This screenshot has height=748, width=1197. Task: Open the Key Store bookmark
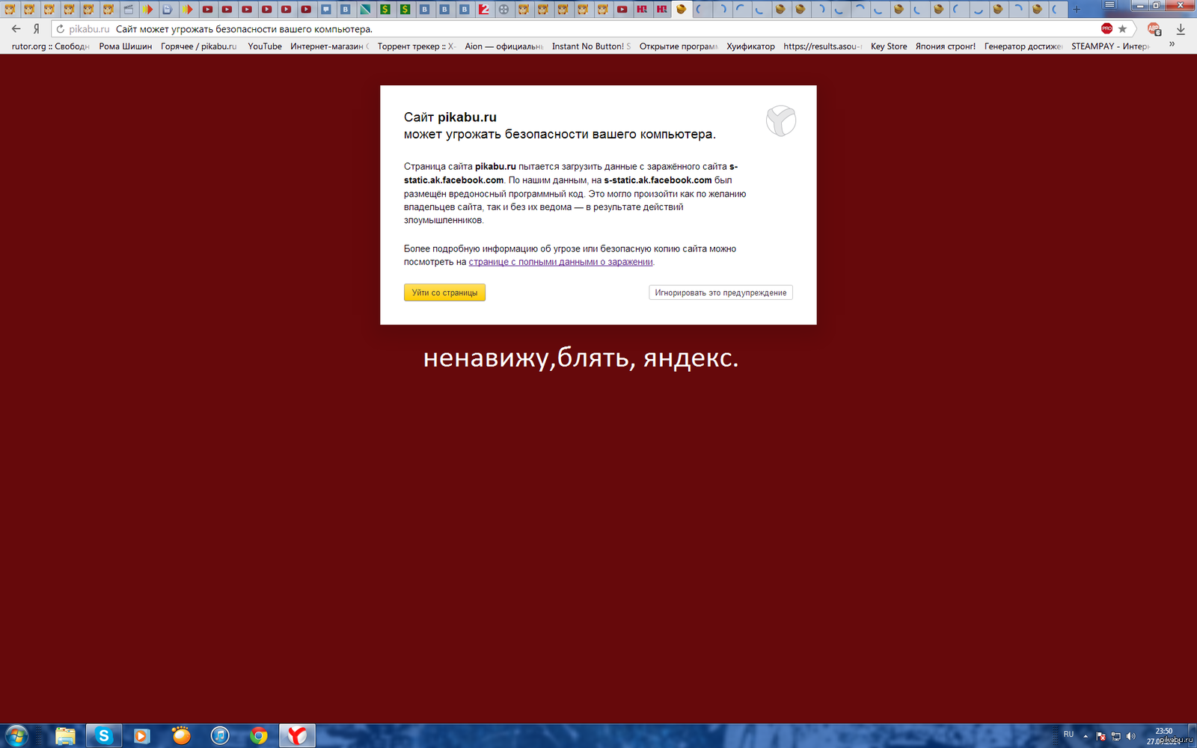point(889,46)
